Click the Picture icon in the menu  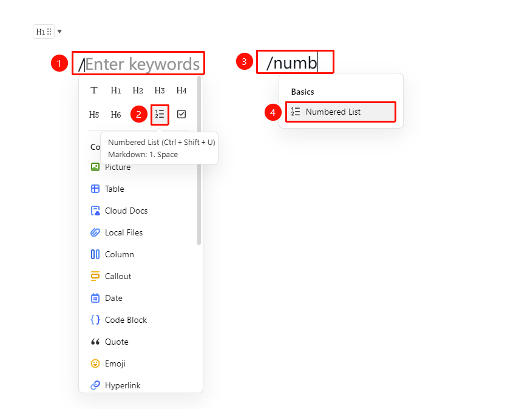click(x=95, y=167)
